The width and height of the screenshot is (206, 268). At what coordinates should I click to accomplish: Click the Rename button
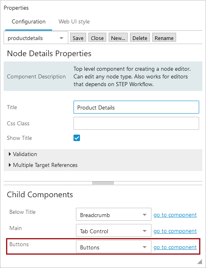tap(164, 38)
